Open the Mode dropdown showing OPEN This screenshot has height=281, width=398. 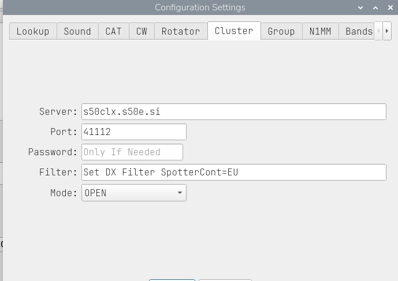pyautogui.click(x=134, y=193)
